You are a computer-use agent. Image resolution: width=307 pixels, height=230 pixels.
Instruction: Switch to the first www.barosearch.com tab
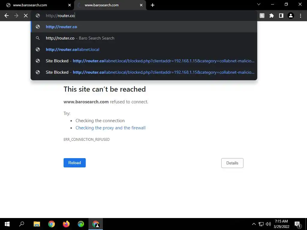pyautogui.click(x=37, y=5)
